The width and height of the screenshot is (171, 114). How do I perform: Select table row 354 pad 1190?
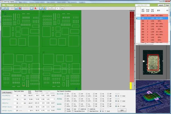coord(154,24)
